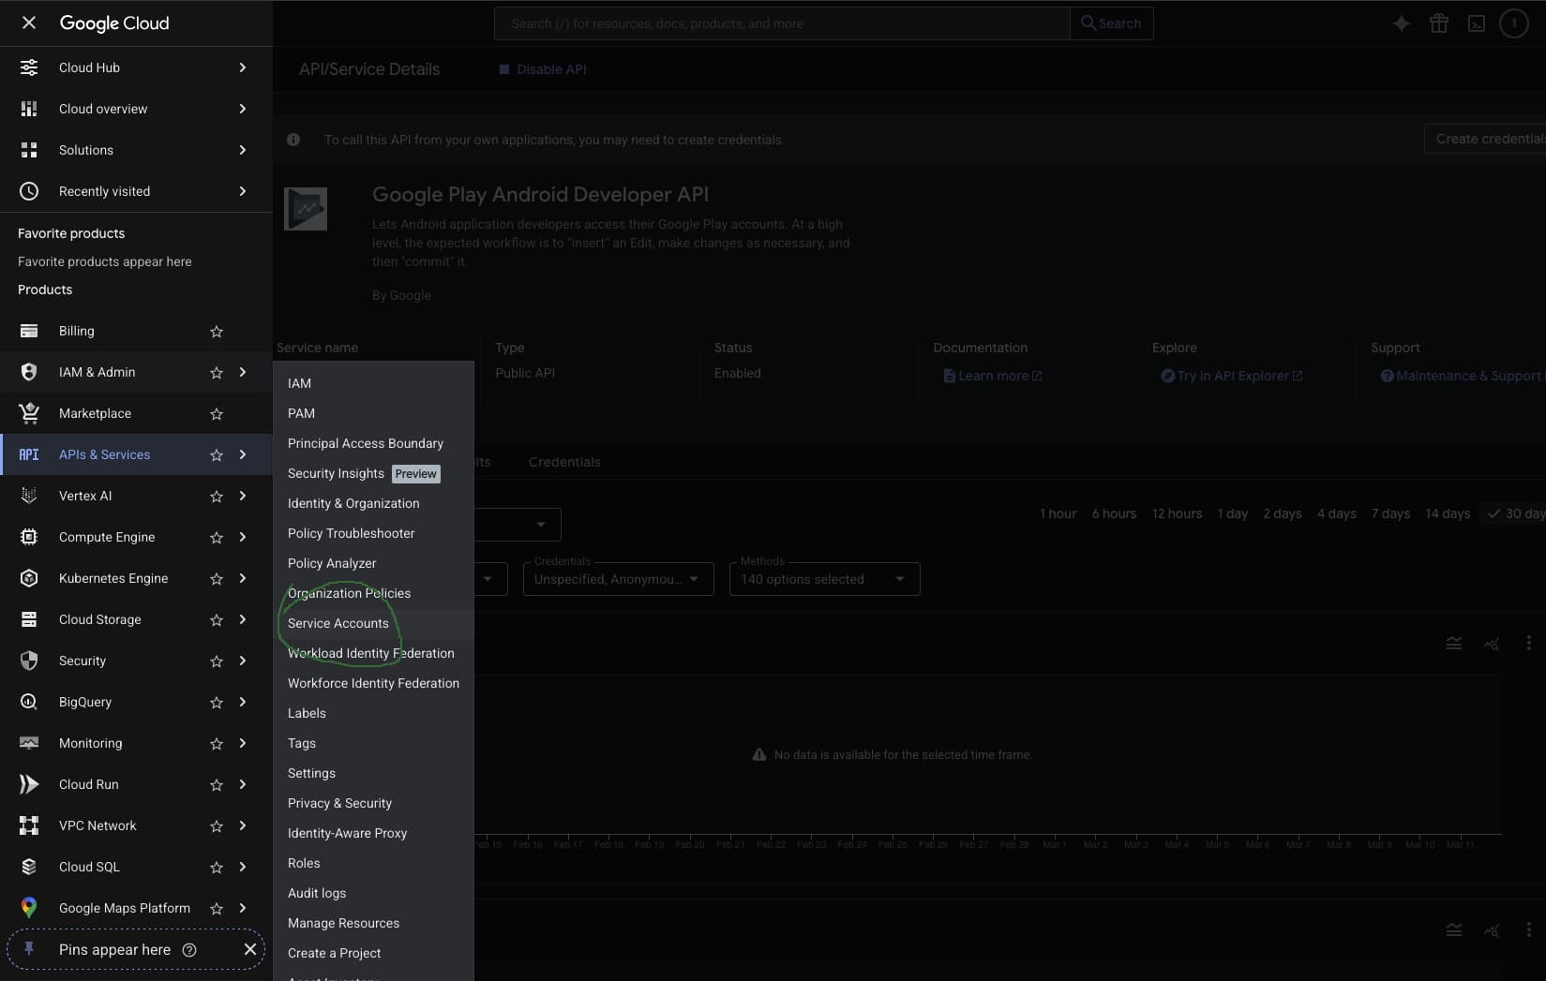Click the Search button in top bar
This screenshot has height=981, width=1546.
tap(1111, 23)
